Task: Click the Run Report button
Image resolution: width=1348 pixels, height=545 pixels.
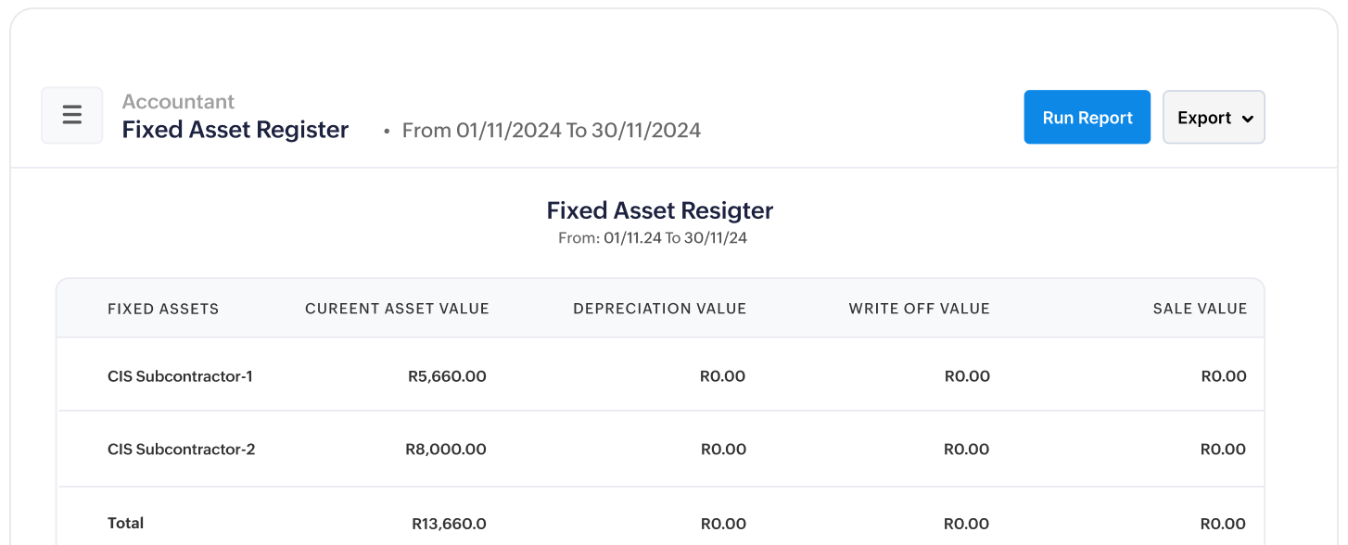Action: (1087, 118)
